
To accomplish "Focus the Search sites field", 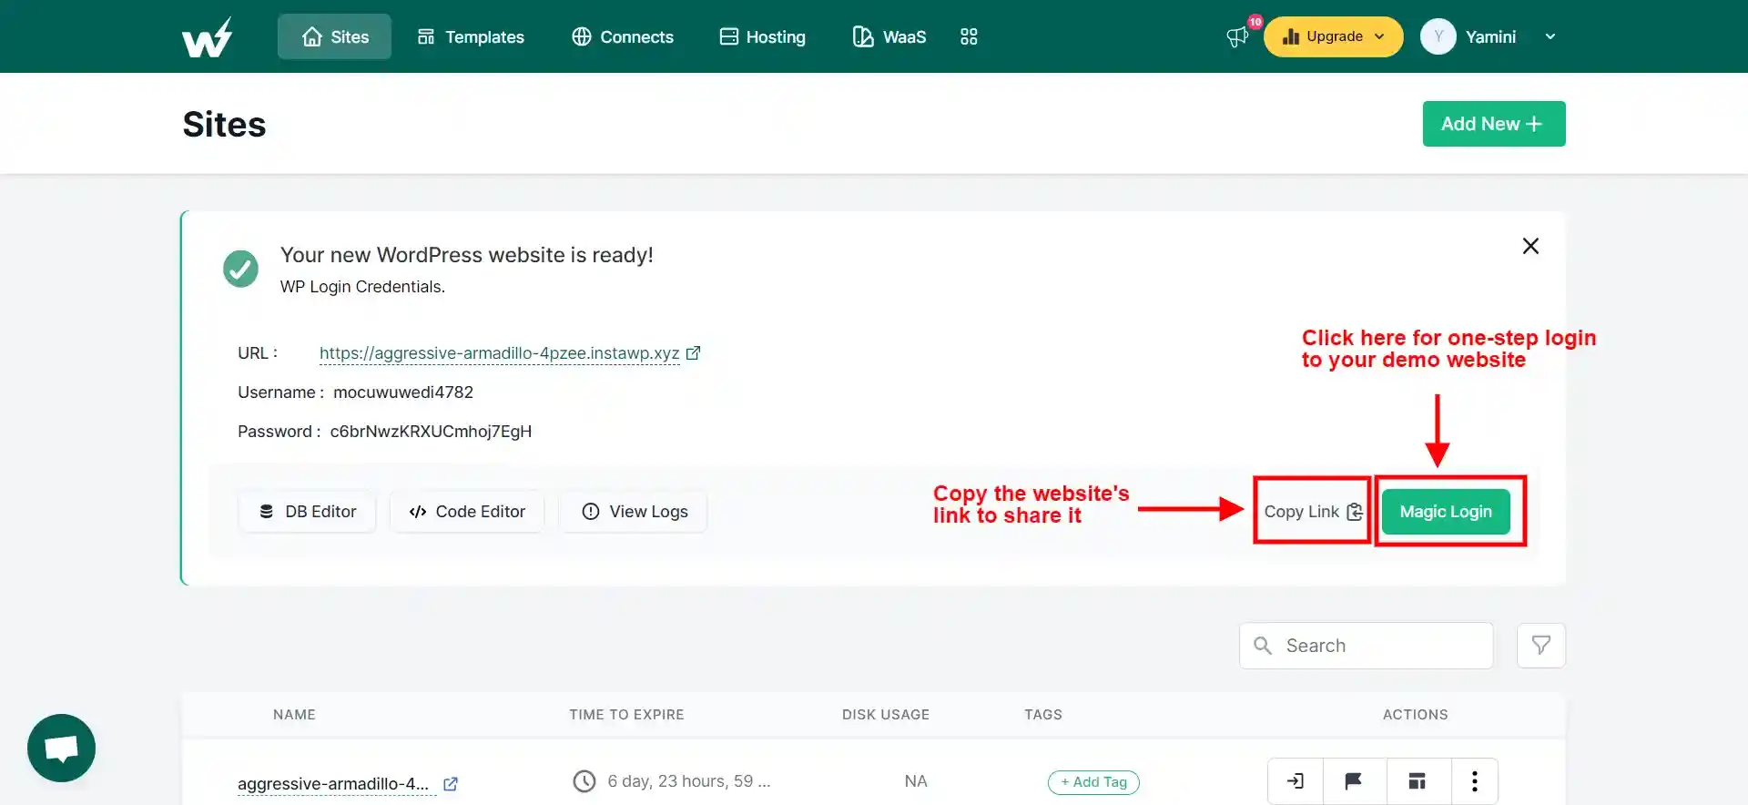I will tap(1366, 646).
